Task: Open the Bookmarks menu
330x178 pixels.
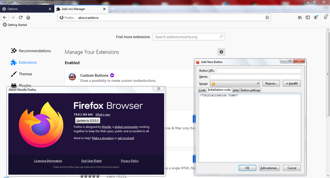Action: pos(44,2)
